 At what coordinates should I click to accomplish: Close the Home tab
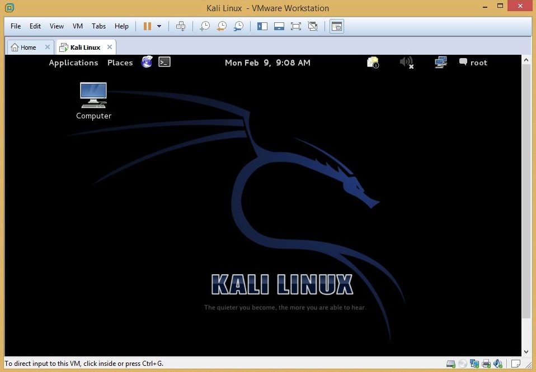(48, 47)
